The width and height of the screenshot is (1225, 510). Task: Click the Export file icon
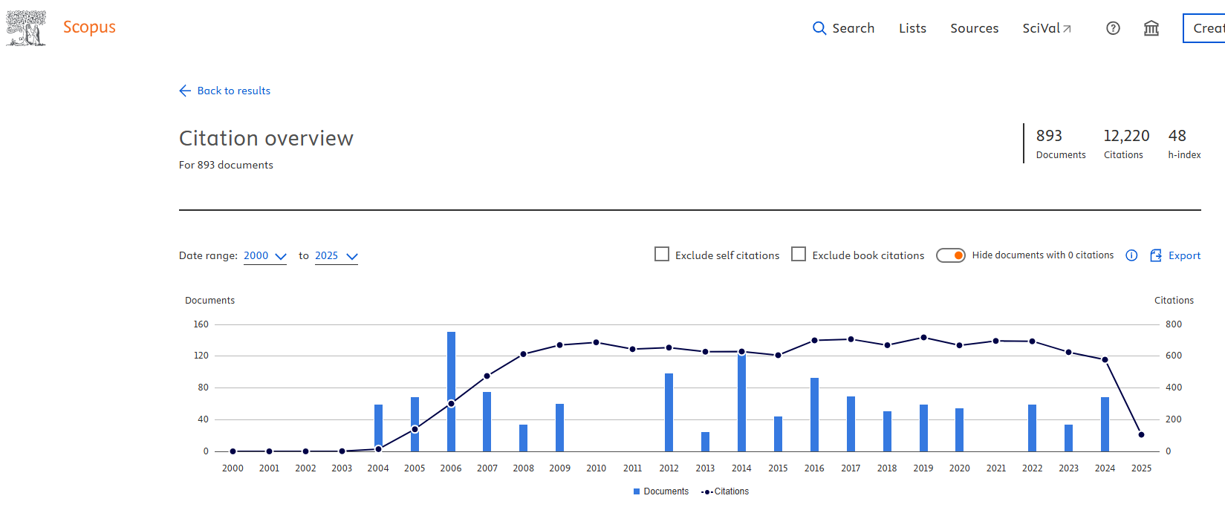point(1156,255)
